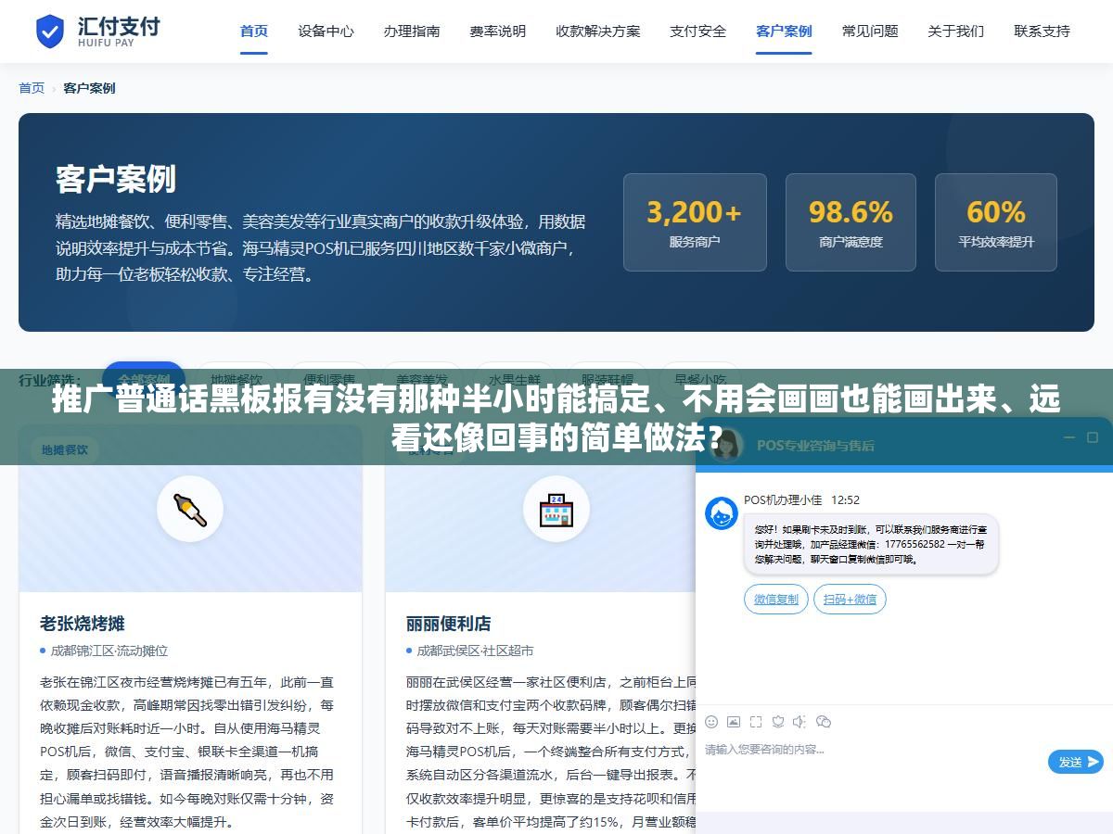Open the 办理指南 menu item
This screenshot has height=834, width=1113.
click(412, 31)
